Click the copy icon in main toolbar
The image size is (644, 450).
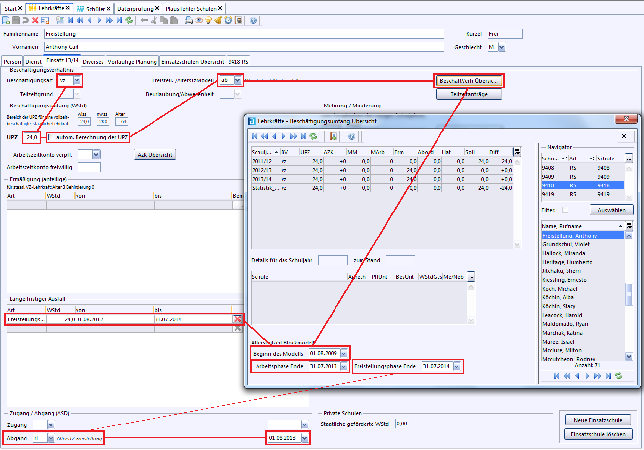click(x=164, y=20)
